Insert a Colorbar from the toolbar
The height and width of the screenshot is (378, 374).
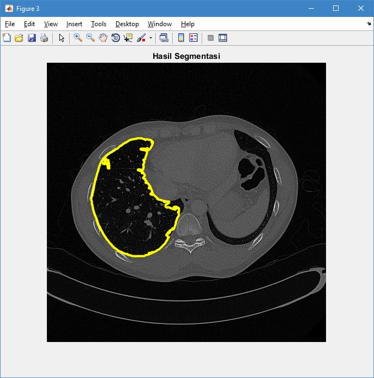pyautogui.click(x=181, y=38)
